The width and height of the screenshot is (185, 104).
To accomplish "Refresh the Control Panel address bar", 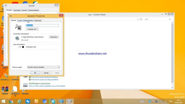I will [x=141, y=19].
